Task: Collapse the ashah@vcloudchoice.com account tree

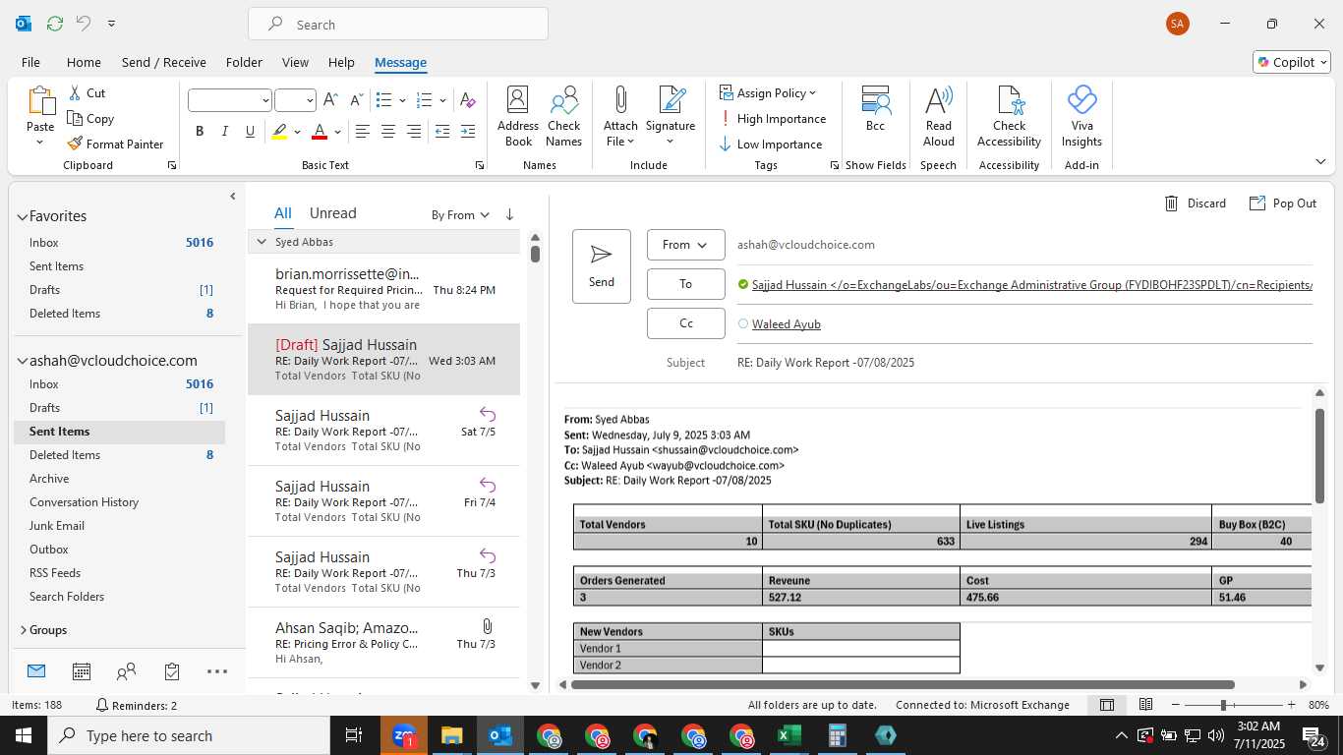Action: [22, 361]
